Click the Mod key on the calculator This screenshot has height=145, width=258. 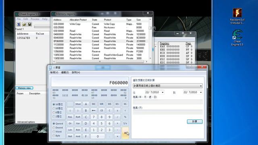click(78, 104)
